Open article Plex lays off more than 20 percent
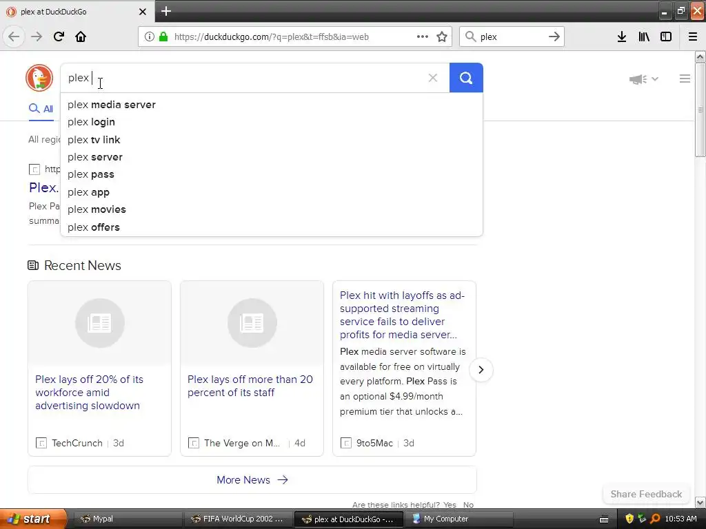 click(x=250, y=386)
